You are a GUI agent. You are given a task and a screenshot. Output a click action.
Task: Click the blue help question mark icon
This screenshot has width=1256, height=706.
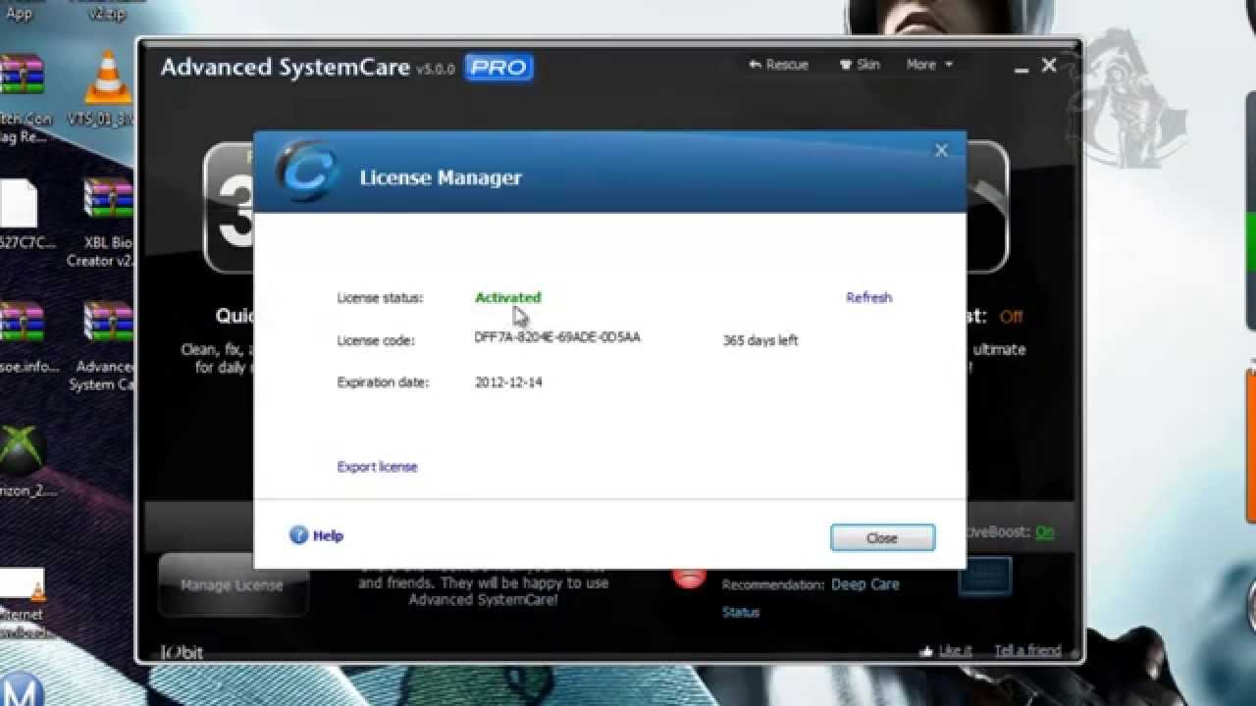[299, 535]
